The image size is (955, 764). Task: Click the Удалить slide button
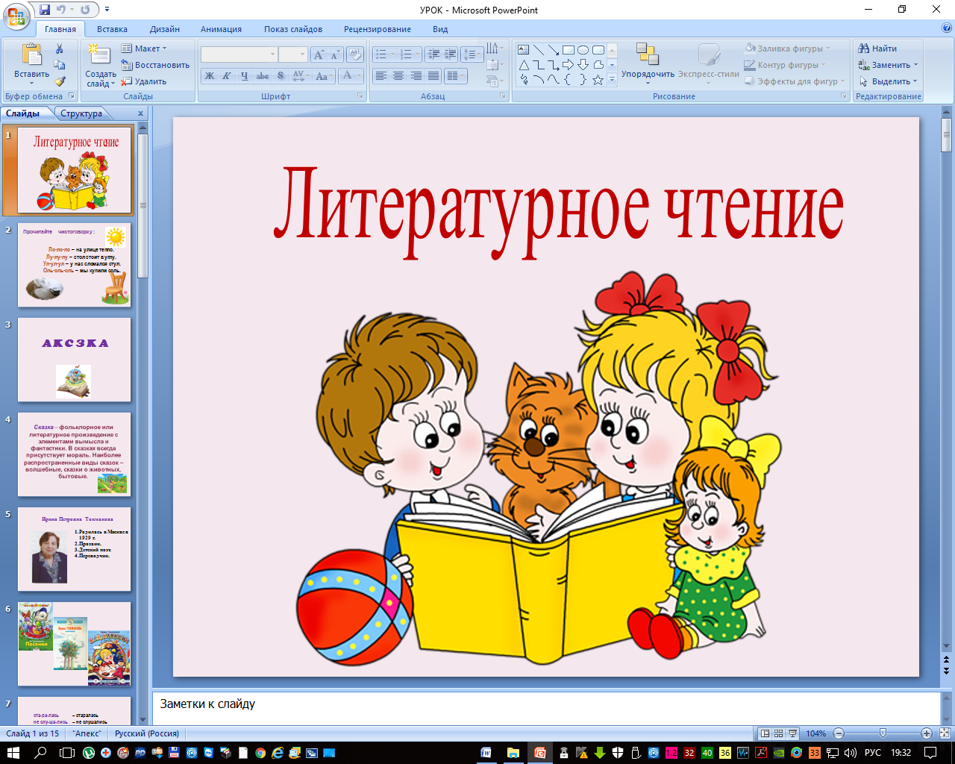point(145,81)
